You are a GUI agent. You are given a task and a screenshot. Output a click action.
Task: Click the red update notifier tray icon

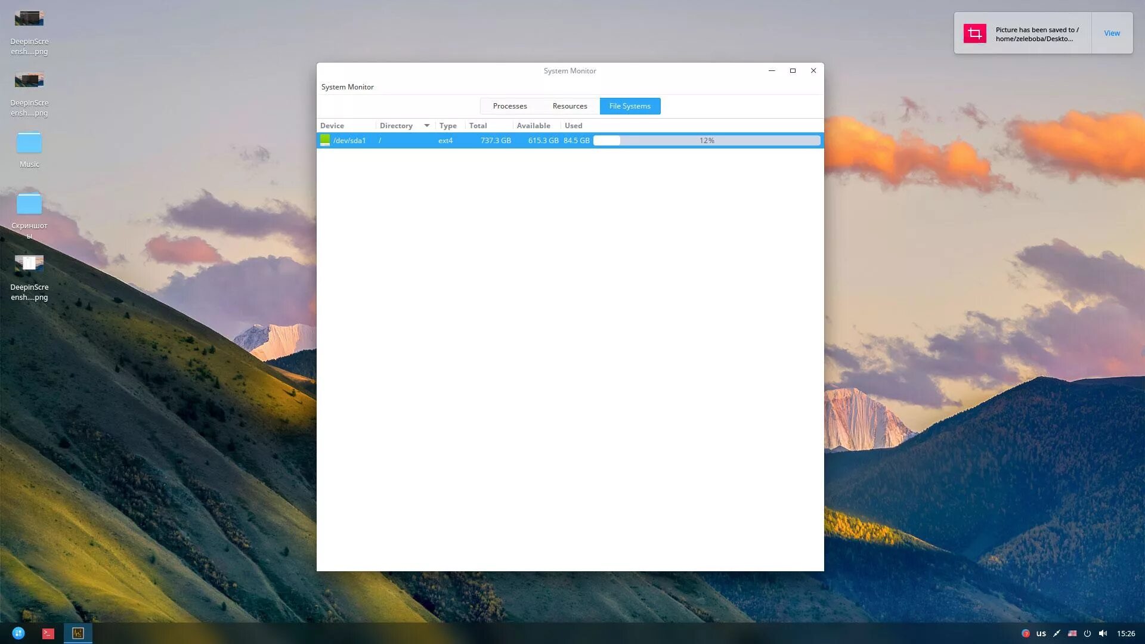pos(1025,633)
